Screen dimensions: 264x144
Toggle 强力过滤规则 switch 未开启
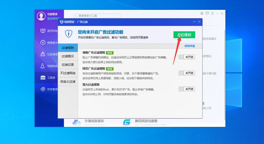point(187,89)
